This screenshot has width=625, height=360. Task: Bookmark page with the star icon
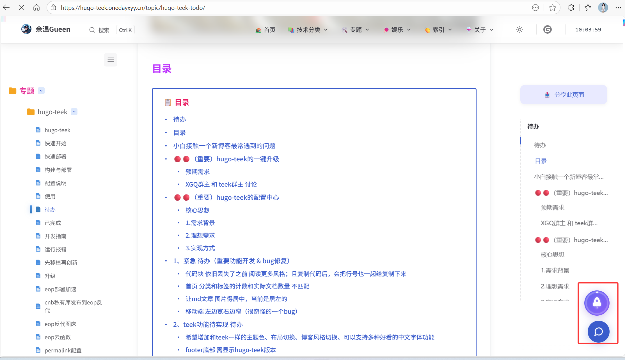[x=553, y=8]
